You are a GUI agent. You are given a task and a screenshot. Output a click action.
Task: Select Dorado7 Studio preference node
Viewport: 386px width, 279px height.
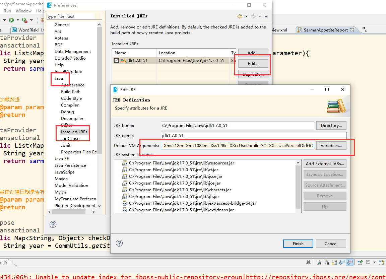click(x=70, y=58)
